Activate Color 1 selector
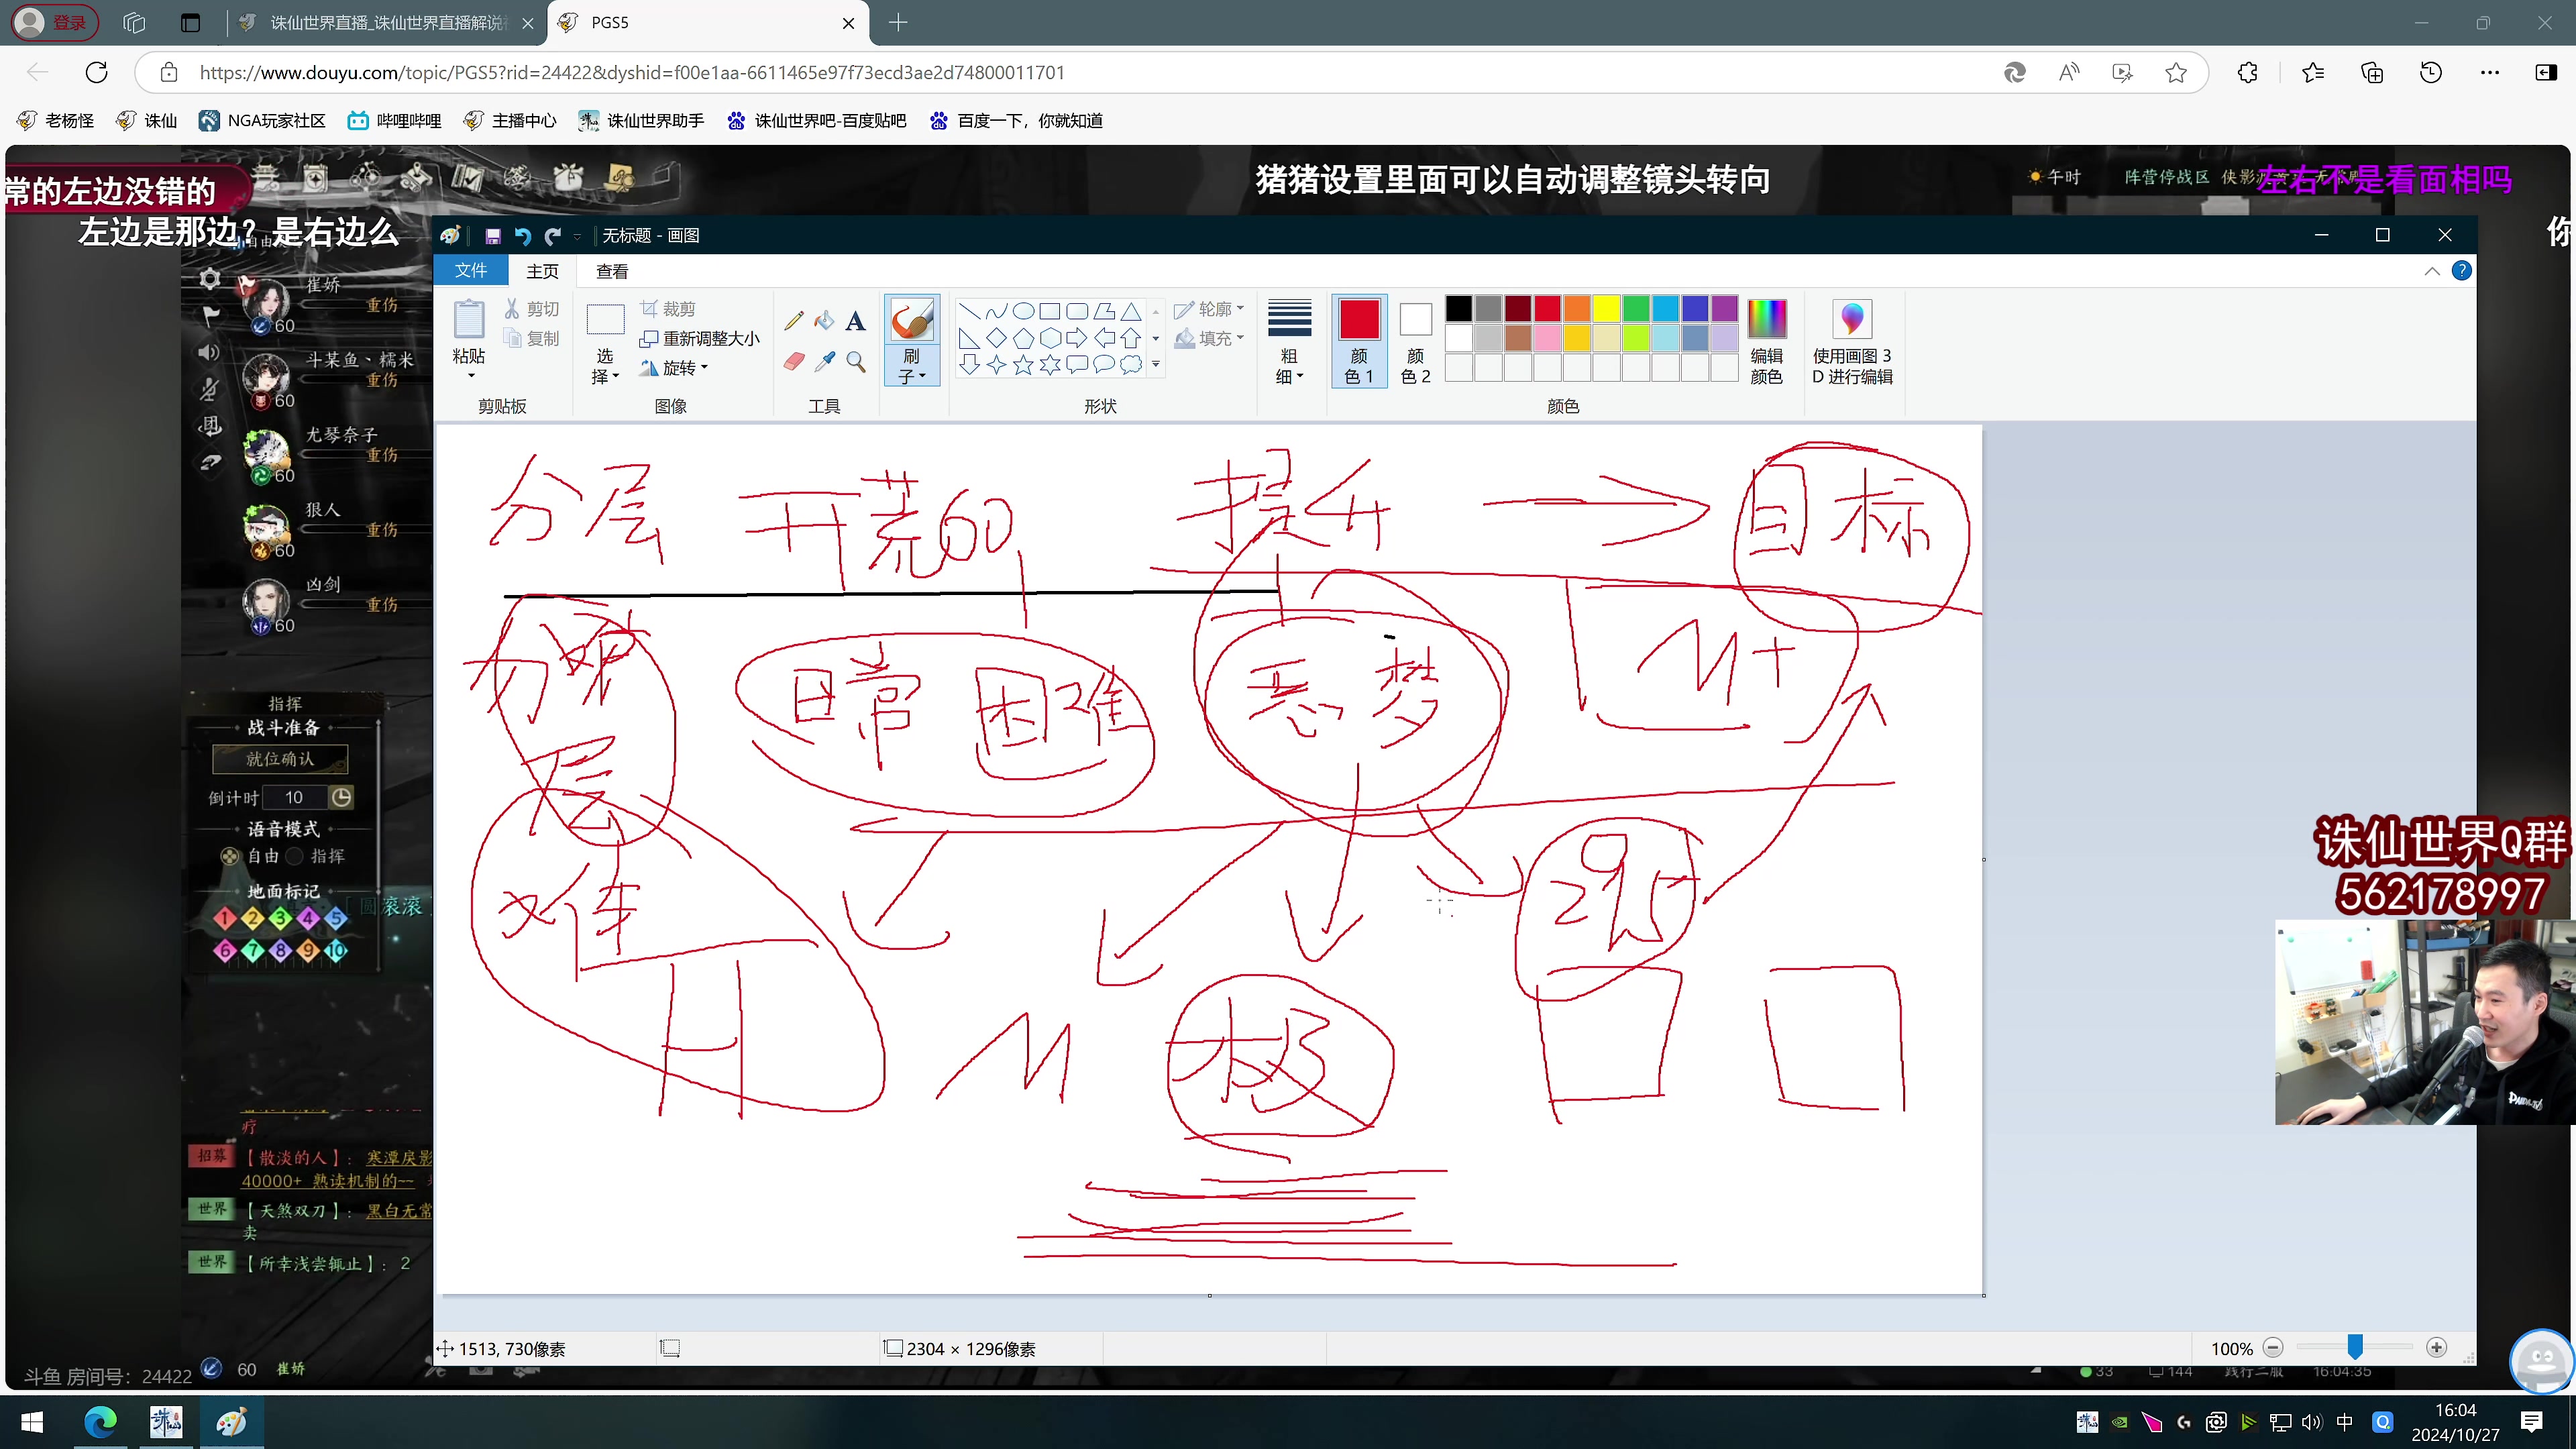The height and width of the screenshot is (1449, 2576). [x=1359, y=341]
